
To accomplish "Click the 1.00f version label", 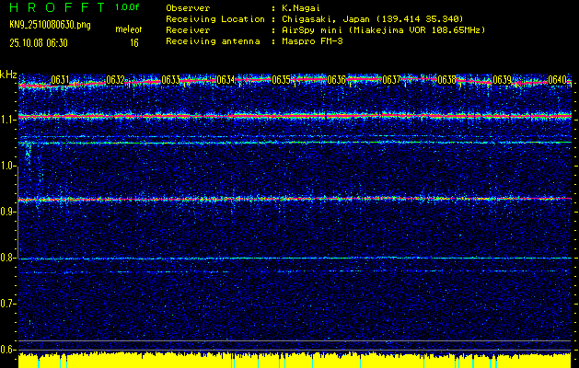I will coord(128,7).
